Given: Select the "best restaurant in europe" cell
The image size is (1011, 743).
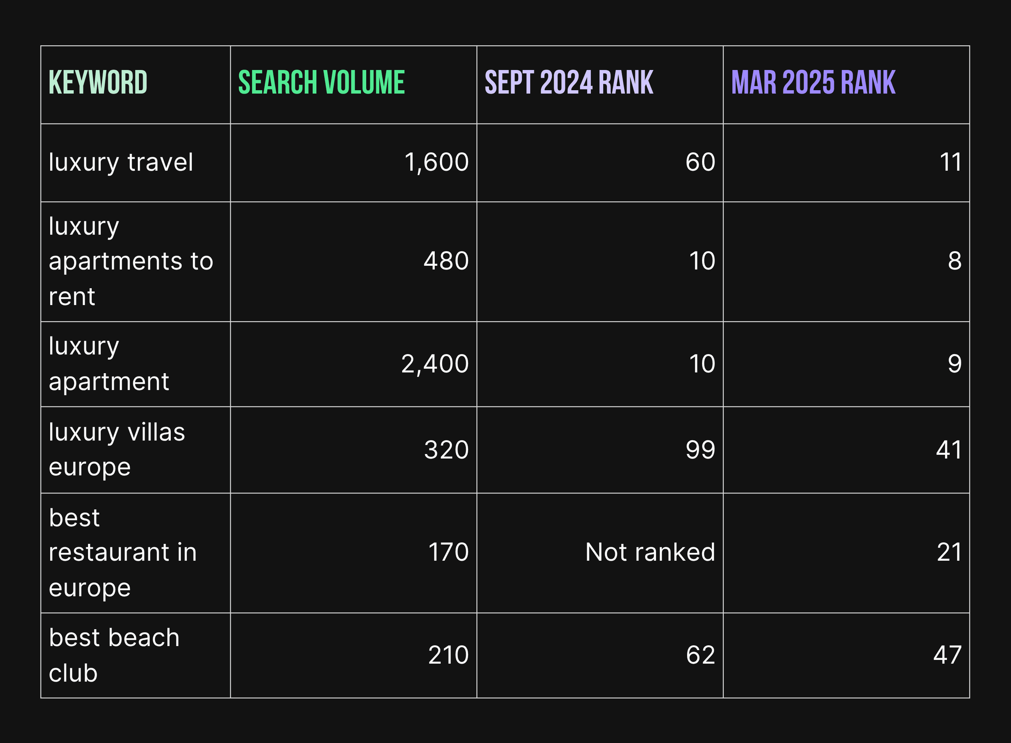Looking at the screenshot, I should [122, 553].
